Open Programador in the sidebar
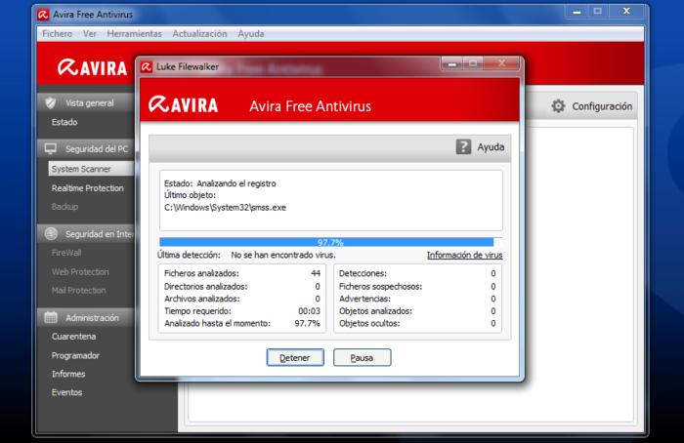The width and height of the screenshot is (684, 443). click(x=75, y=355)
